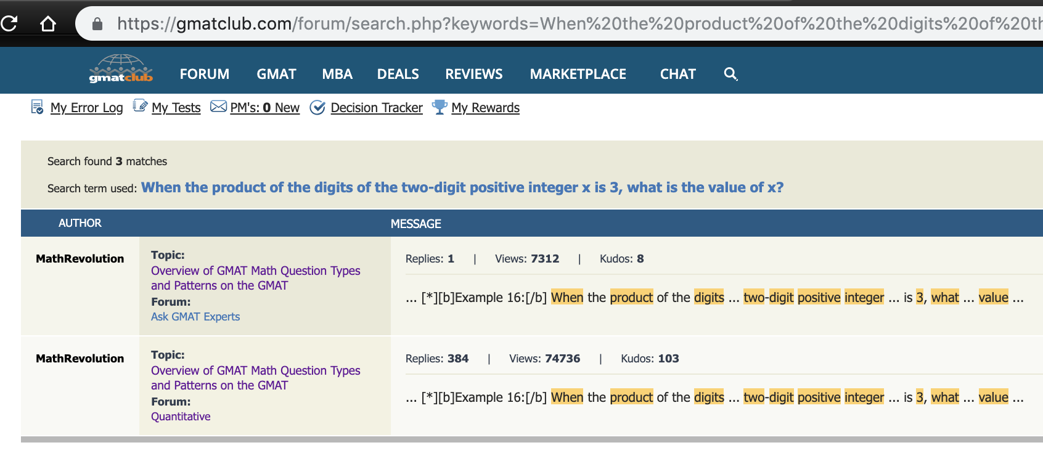This screenshot has height=461, width=1043.
Task: Click the My Rewards trophy icon
Action: point(440,107)
